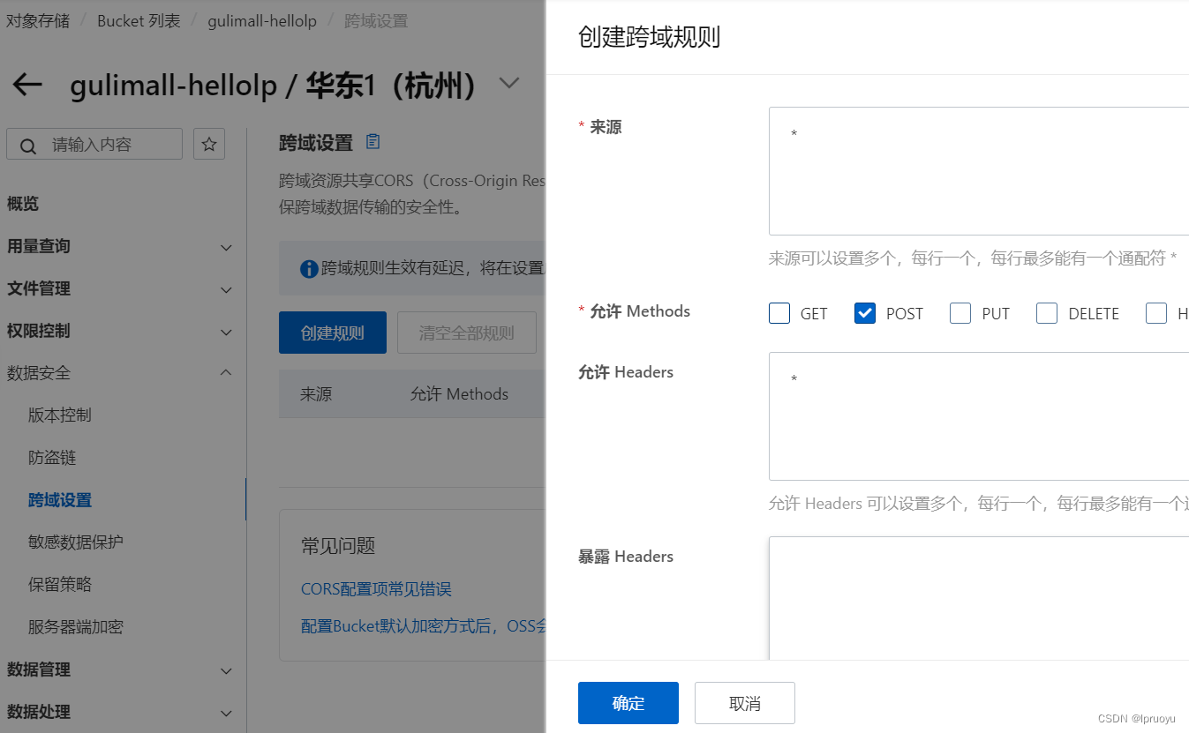Go to 对象存储 breadcrumb
Viewport: 1189px width, 733px height.
(x=38, y=20)
